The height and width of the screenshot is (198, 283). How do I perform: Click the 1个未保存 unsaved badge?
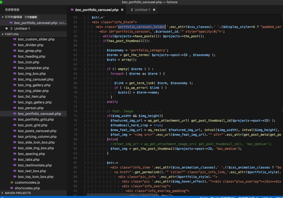point(31,17)
